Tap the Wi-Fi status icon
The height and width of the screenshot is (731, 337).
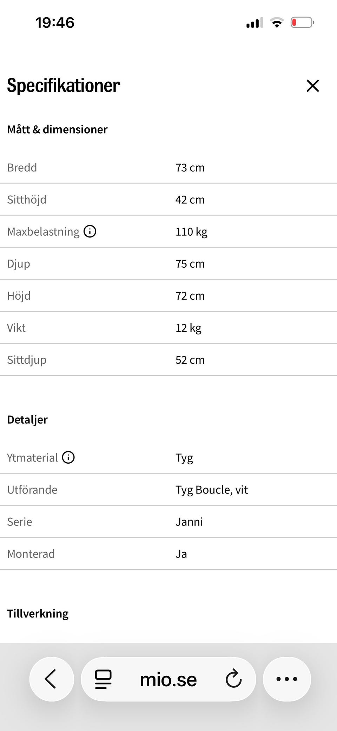[x=277, y=23]
